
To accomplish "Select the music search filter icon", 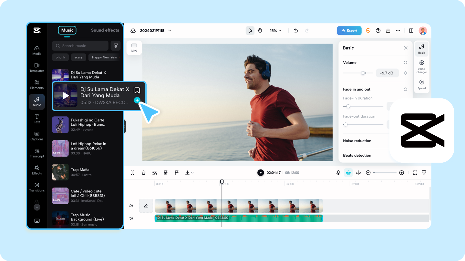I will coord(116,46).
